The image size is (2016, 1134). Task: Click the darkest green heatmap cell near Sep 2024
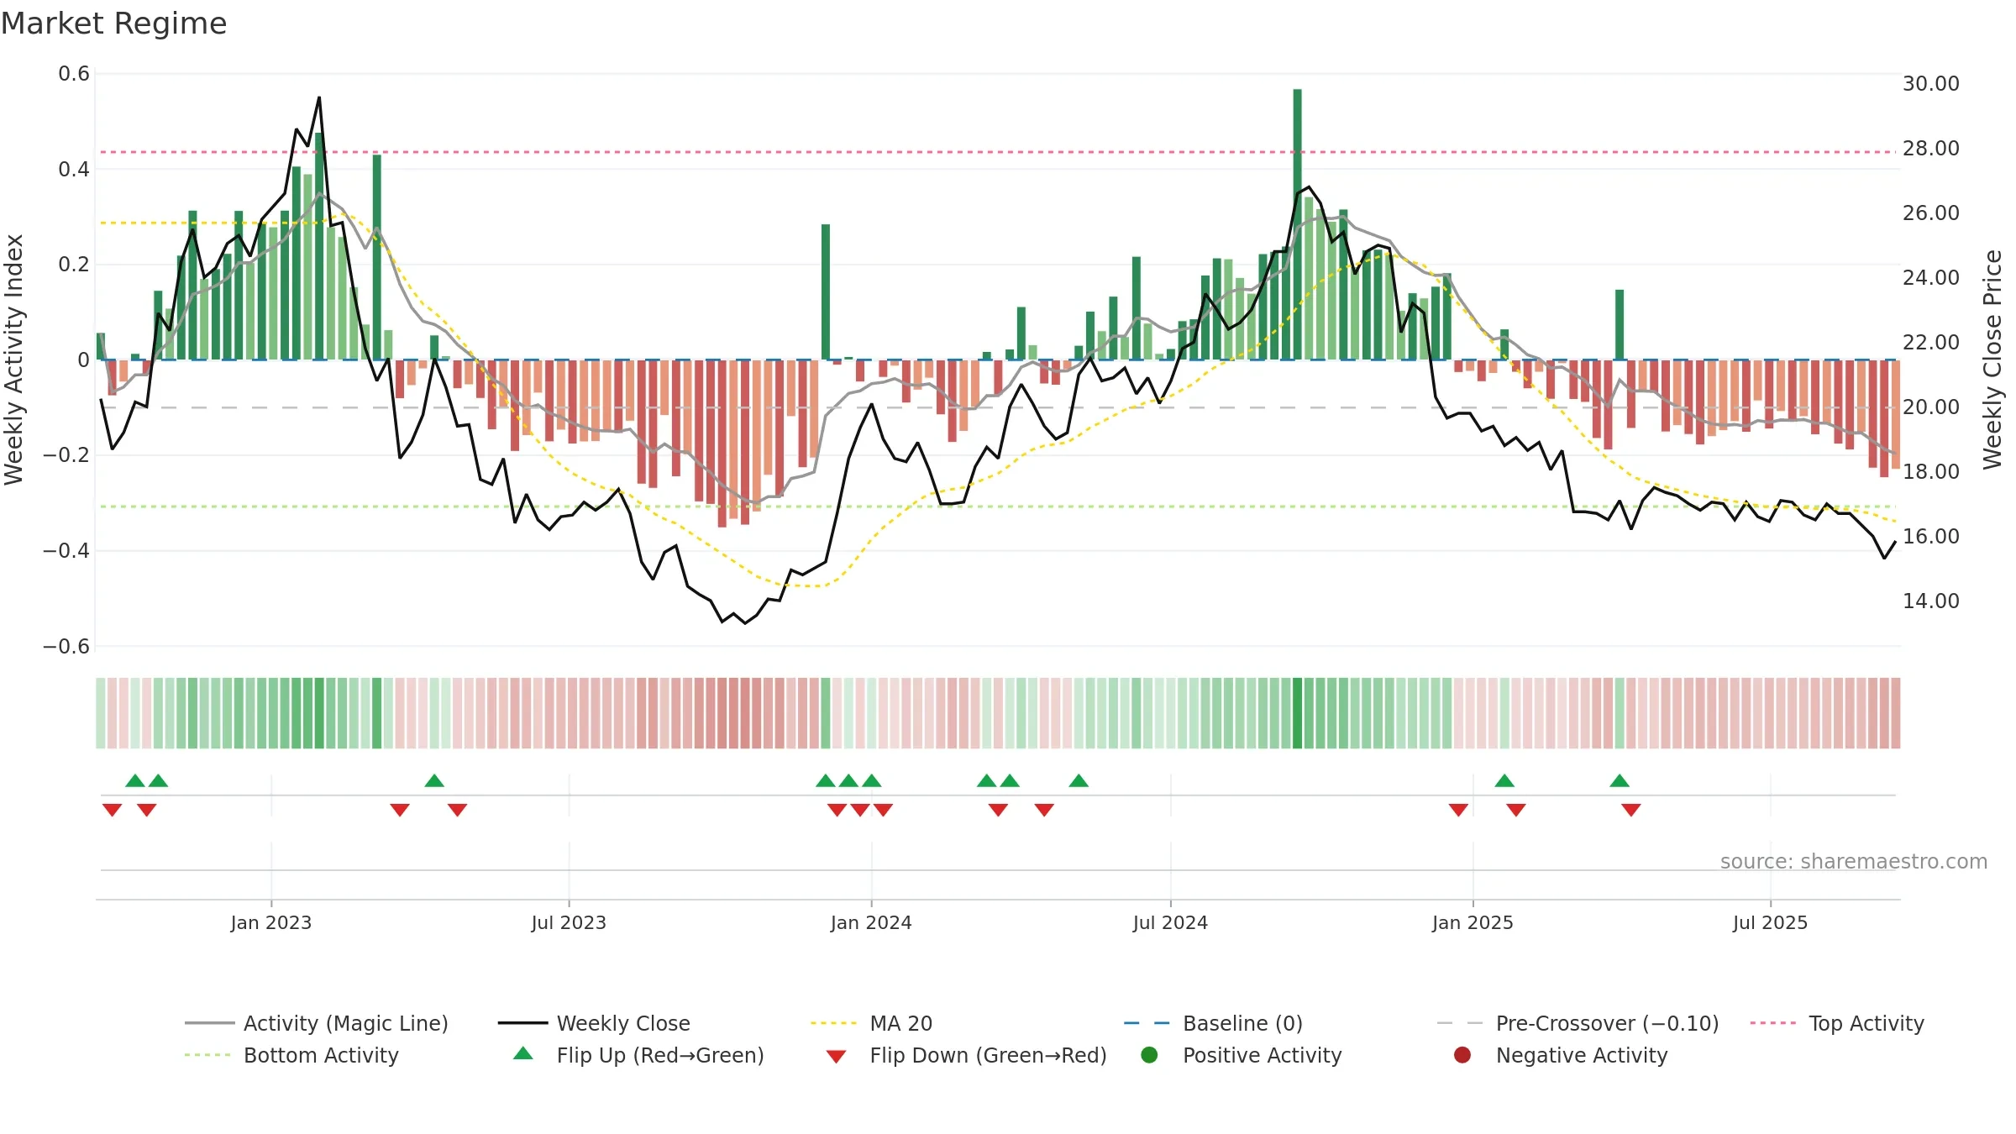click(1297, 713)
